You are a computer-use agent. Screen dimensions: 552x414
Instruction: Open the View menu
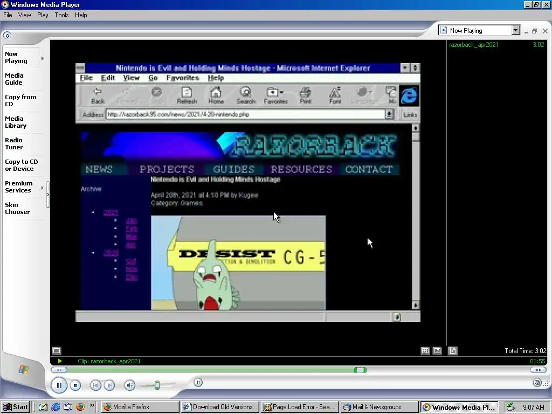click(x=25, y=15)
